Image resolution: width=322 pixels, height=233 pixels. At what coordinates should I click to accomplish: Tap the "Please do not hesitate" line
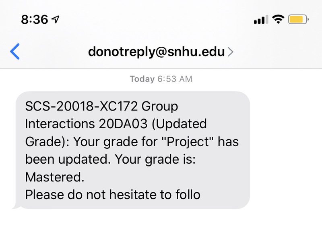pyautogui.click(x=113, y=195)
